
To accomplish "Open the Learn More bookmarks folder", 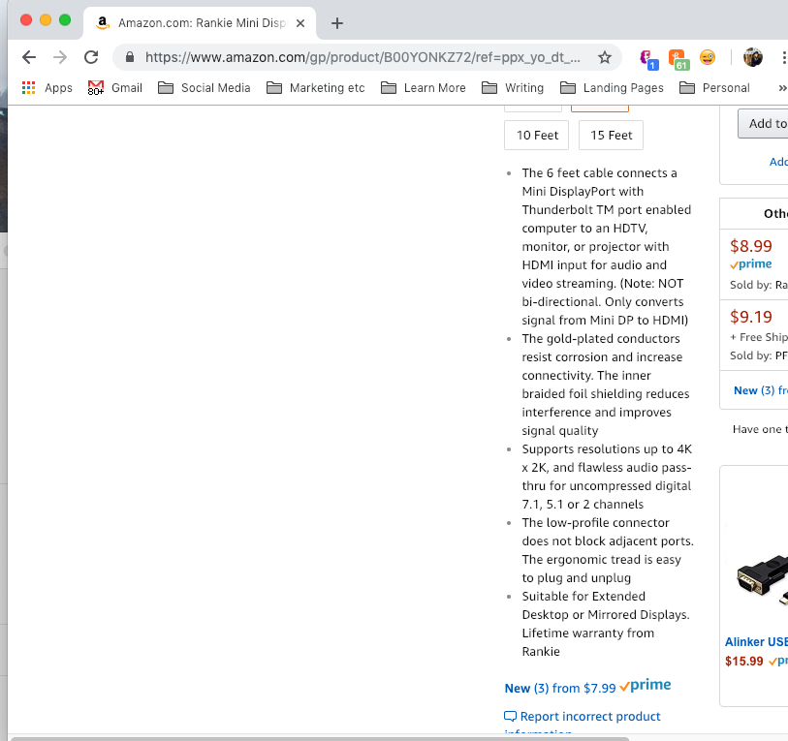I will 424,88.
